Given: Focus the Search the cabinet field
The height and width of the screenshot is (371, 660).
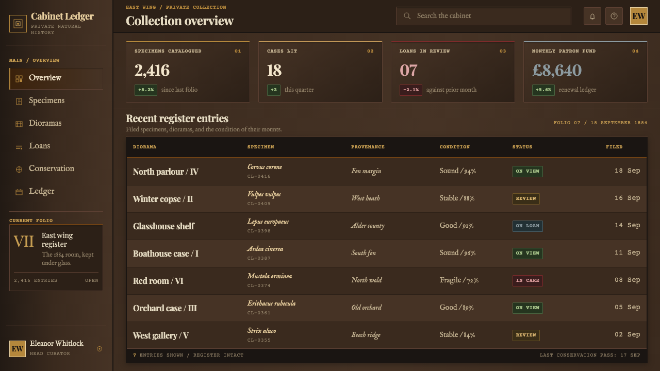Looking at the screenshot, I should click(x=484, y=16).
